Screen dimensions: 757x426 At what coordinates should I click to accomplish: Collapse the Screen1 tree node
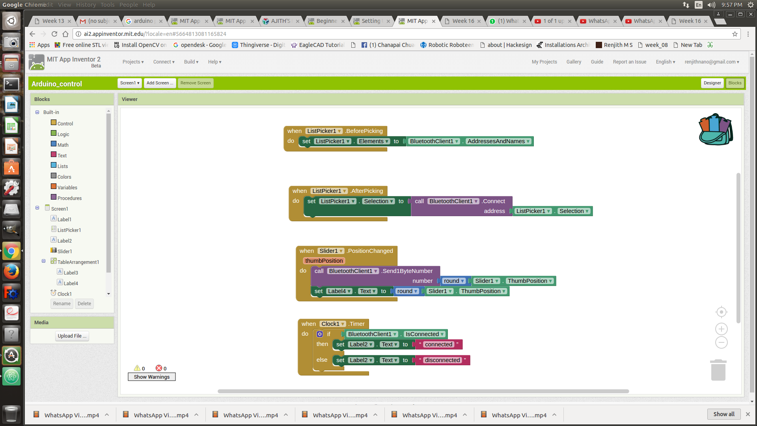coord(37,208)
